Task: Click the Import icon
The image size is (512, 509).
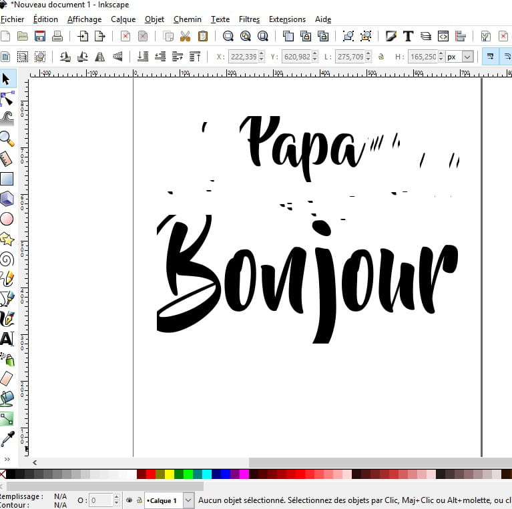Action: 83,36
